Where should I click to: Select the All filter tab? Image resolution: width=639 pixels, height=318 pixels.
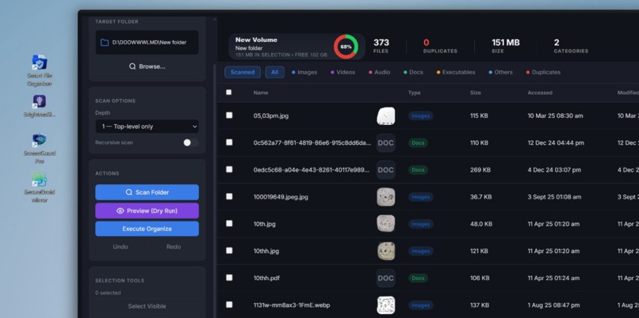tap(274, 73)
